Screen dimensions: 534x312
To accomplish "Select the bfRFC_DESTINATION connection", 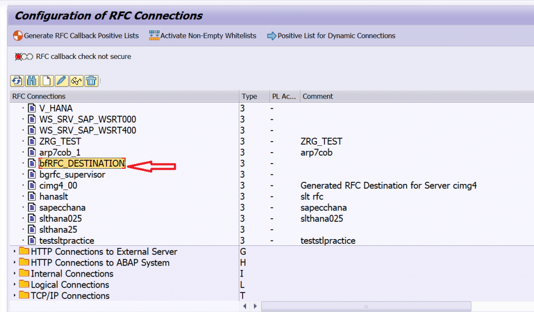I will (82, 164).
